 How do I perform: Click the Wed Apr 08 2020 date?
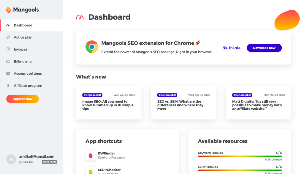click(x=199, y=95)
